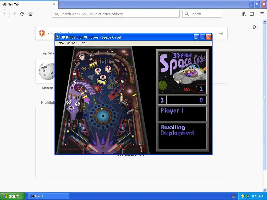Viewport: 267px width, 200px height.
Task: Switch to Mypal taskbar button
Action: point(48,196)
